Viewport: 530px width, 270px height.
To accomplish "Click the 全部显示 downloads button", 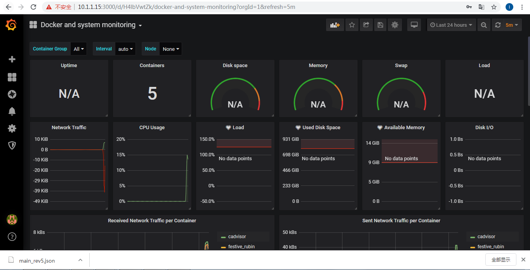I will click(500, 260).
